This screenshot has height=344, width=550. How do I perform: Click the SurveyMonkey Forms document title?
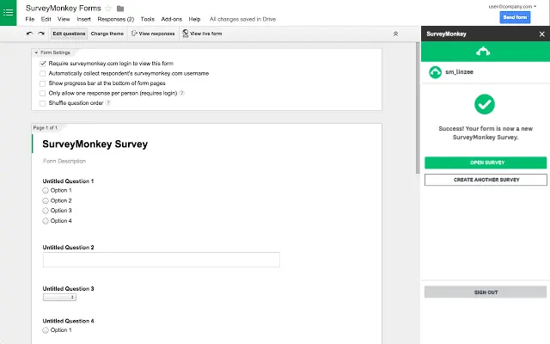pyautogui.click(x=63, y=8)
